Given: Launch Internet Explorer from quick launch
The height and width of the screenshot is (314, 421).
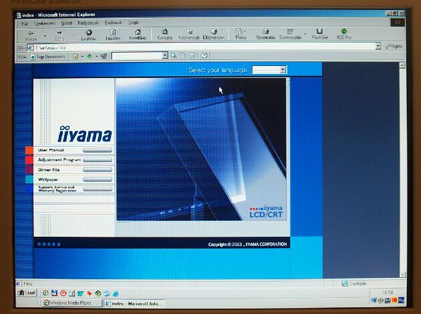Looking at the screenshot, I should click(x=116, y=294).
